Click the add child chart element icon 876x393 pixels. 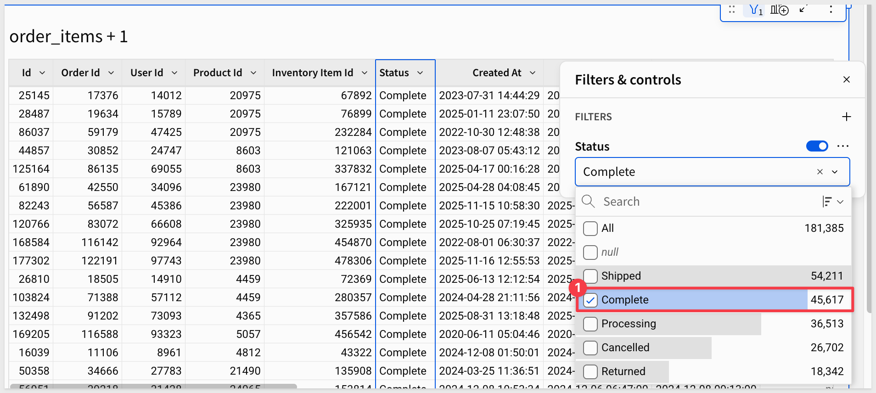coord(779,10)
